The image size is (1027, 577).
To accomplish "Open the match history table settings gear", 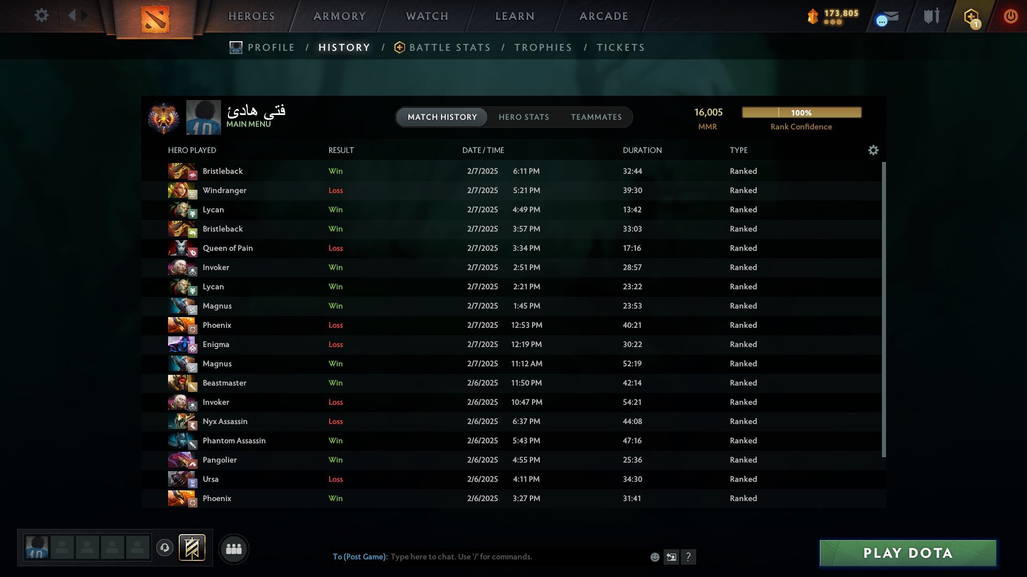I will 873,150.
